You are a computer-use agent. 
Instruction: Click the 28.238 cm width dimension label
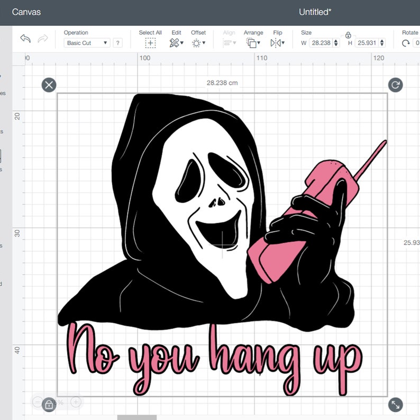point(222,83)
